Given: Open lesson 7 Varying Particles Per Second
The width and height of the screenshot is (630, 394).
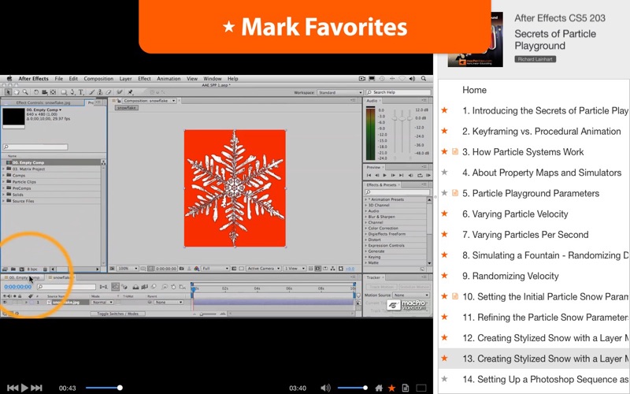Looking at the screenshot, I should 525,234.
